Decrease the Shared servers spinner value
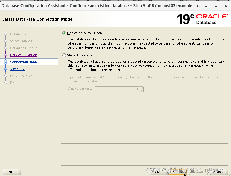This screenshot has width=231, height=176. [141, 90]
